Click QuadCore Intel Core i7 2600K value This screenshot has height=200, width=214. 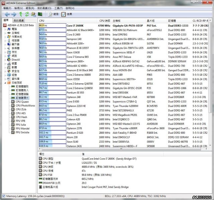pyautogui.click(x=109, y=159)
